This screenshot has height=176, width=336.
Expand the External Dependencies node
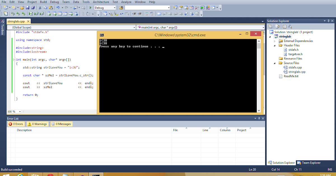coord(275,41)
